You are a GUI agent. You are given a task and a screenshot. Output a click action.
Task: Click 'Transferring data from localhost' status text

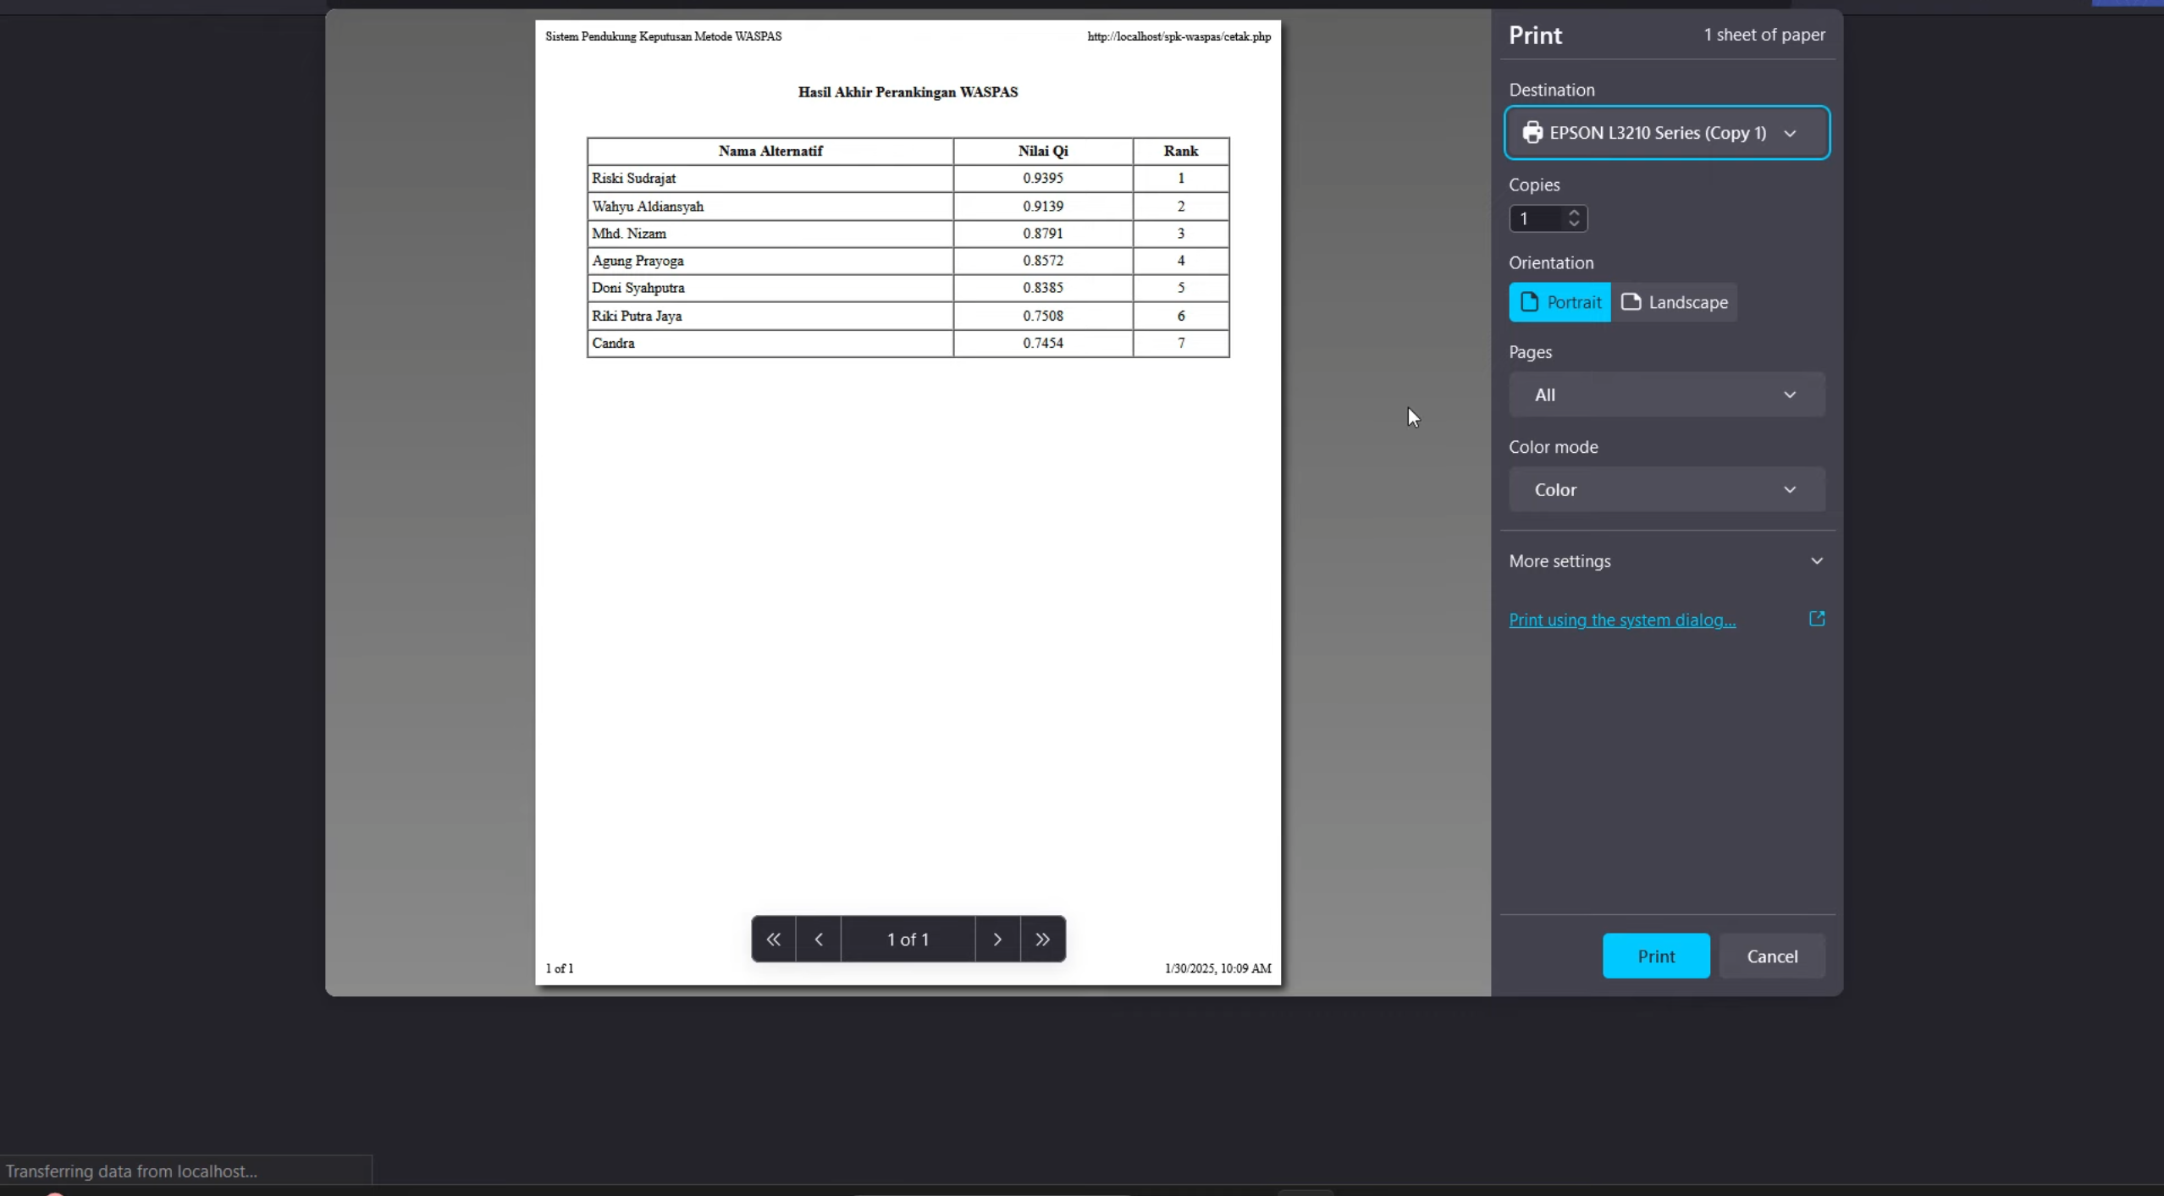[131, 1171]
